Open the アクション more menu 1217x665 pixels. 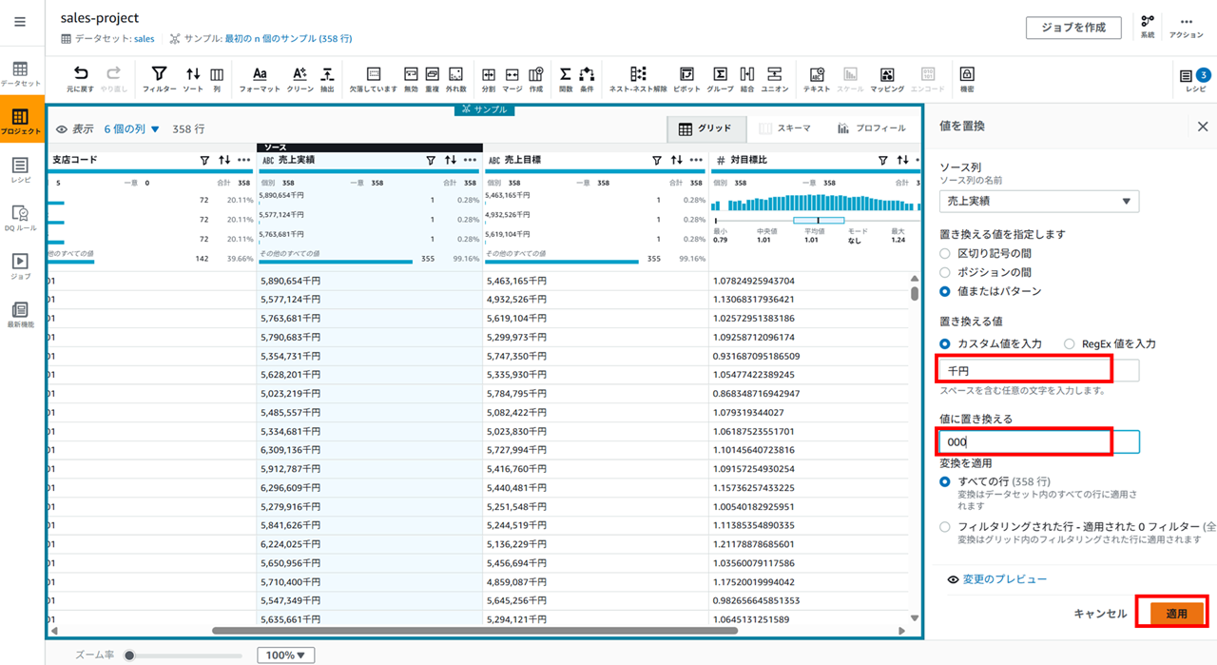point(1186,26)
